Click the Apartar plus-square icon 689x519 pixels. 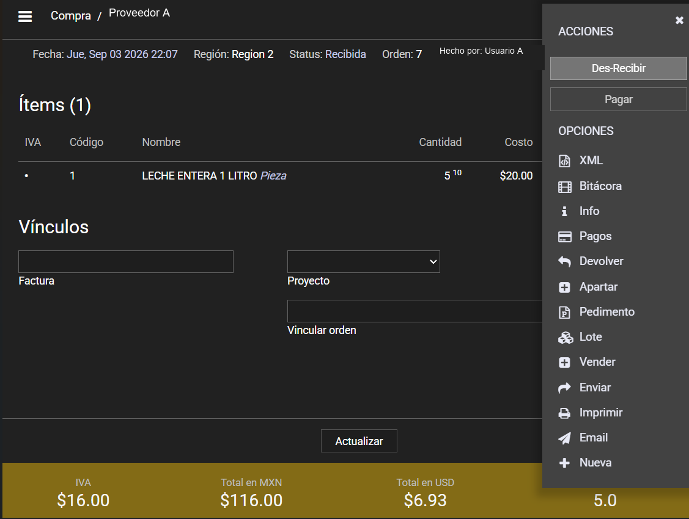click(x=565, y=288)
